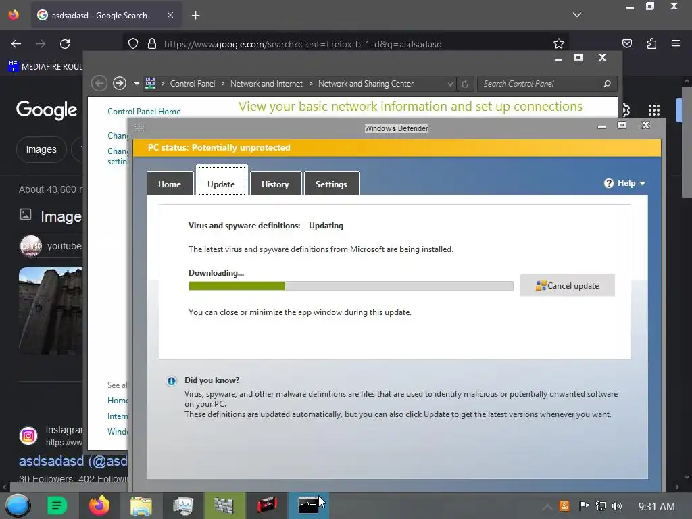The height and width of the screenshot is (519, 692).
Task: Click the Firefox URL address bar
Action: point(347,44)
